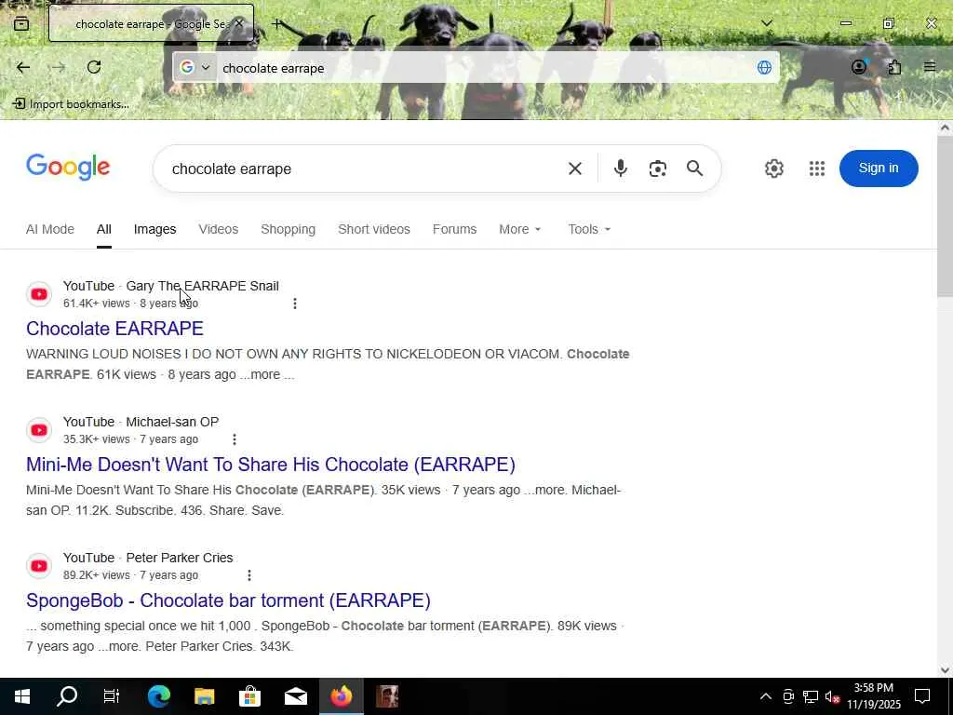Screen dimensions: 953x715
Task: Switch to the Images tab
Action: point(155,229)
